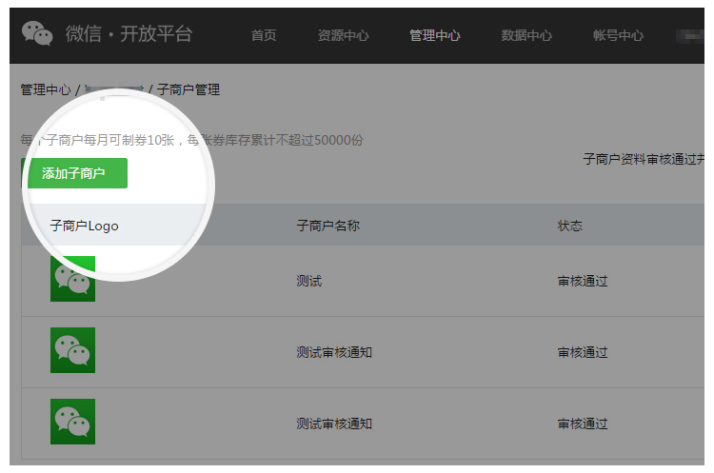The image size is (714, 473).
Task: Click the quota note about 50000份
Action: click(x=191, y=140)
